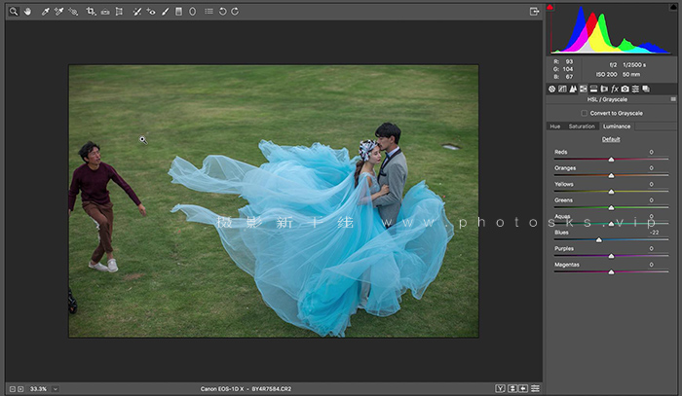Image resolution: width=682 pixels, height=396 pixels.
Task: Select the Zoom tool
Action: [x=14, y=12]
